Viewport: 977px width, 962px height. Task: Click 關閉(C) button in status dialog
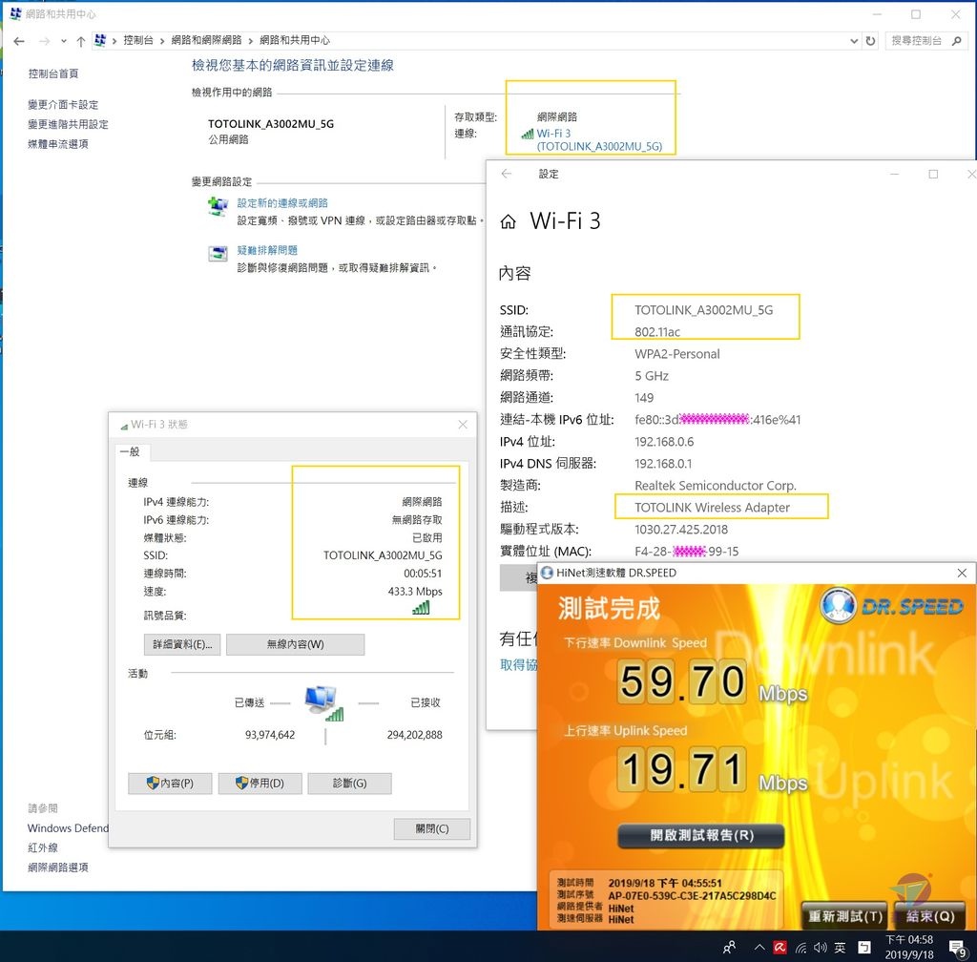click(x=432, y=828)
